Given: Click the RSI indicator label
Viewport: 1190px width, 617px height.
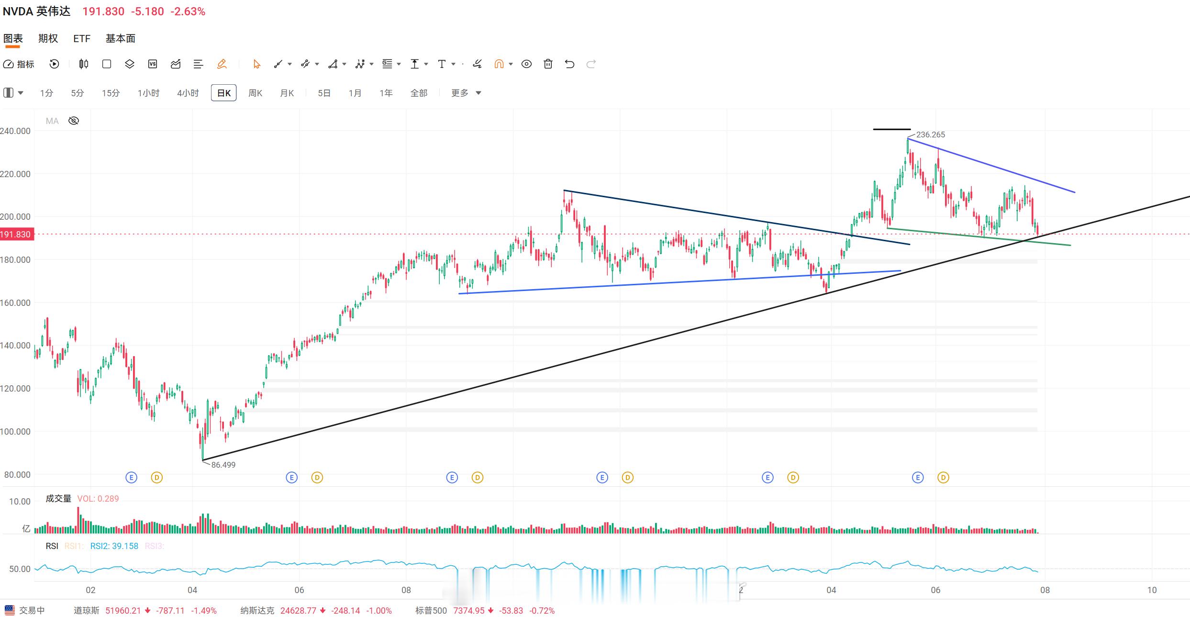Looking at the screenshot, I should point(52,546).
